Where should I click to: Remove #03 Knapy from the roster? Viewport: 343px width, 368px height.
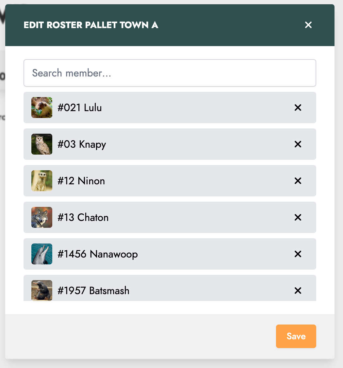[298, 144]
